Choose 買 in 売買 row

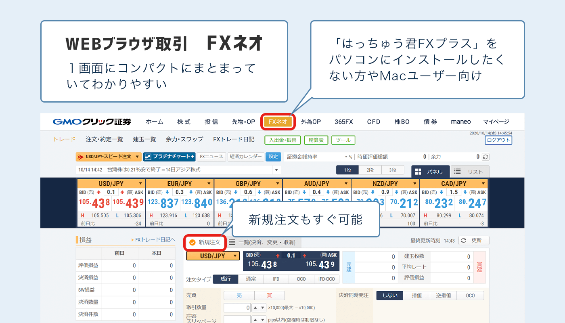269,296
